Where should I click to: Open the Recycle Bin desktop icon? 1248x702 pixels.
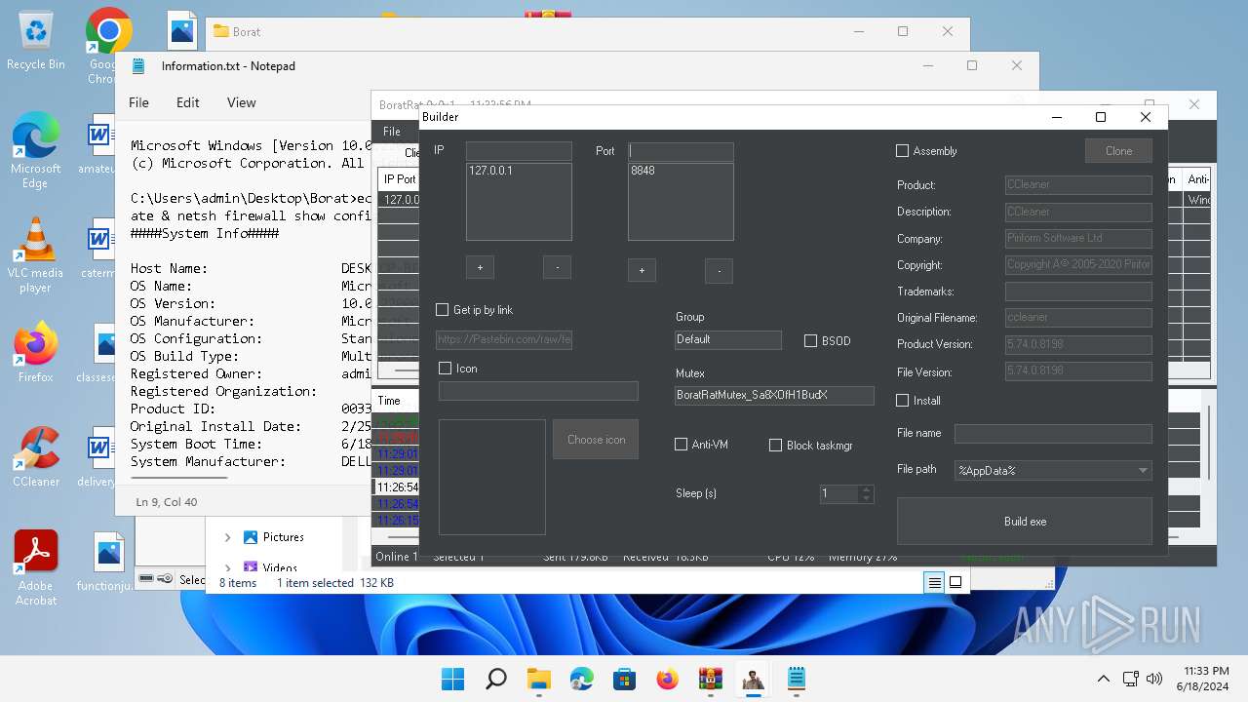36,41
